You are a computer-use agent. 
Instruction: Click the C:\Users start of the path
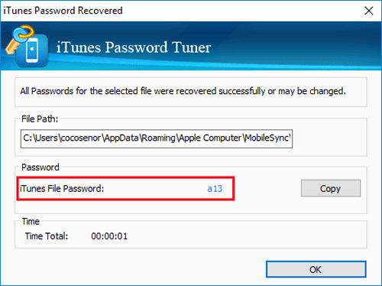click(40, 138)
